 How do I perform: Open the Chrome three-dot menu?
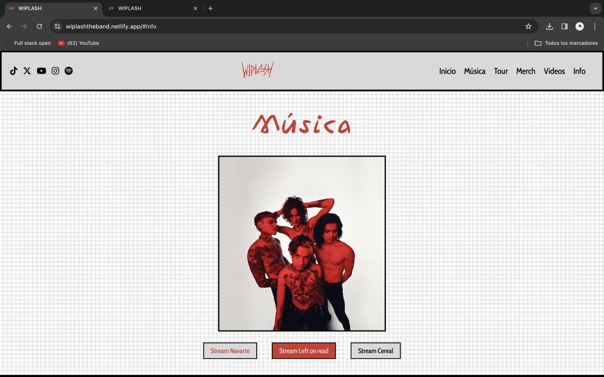pyautogui.click(x=595, y=26)
